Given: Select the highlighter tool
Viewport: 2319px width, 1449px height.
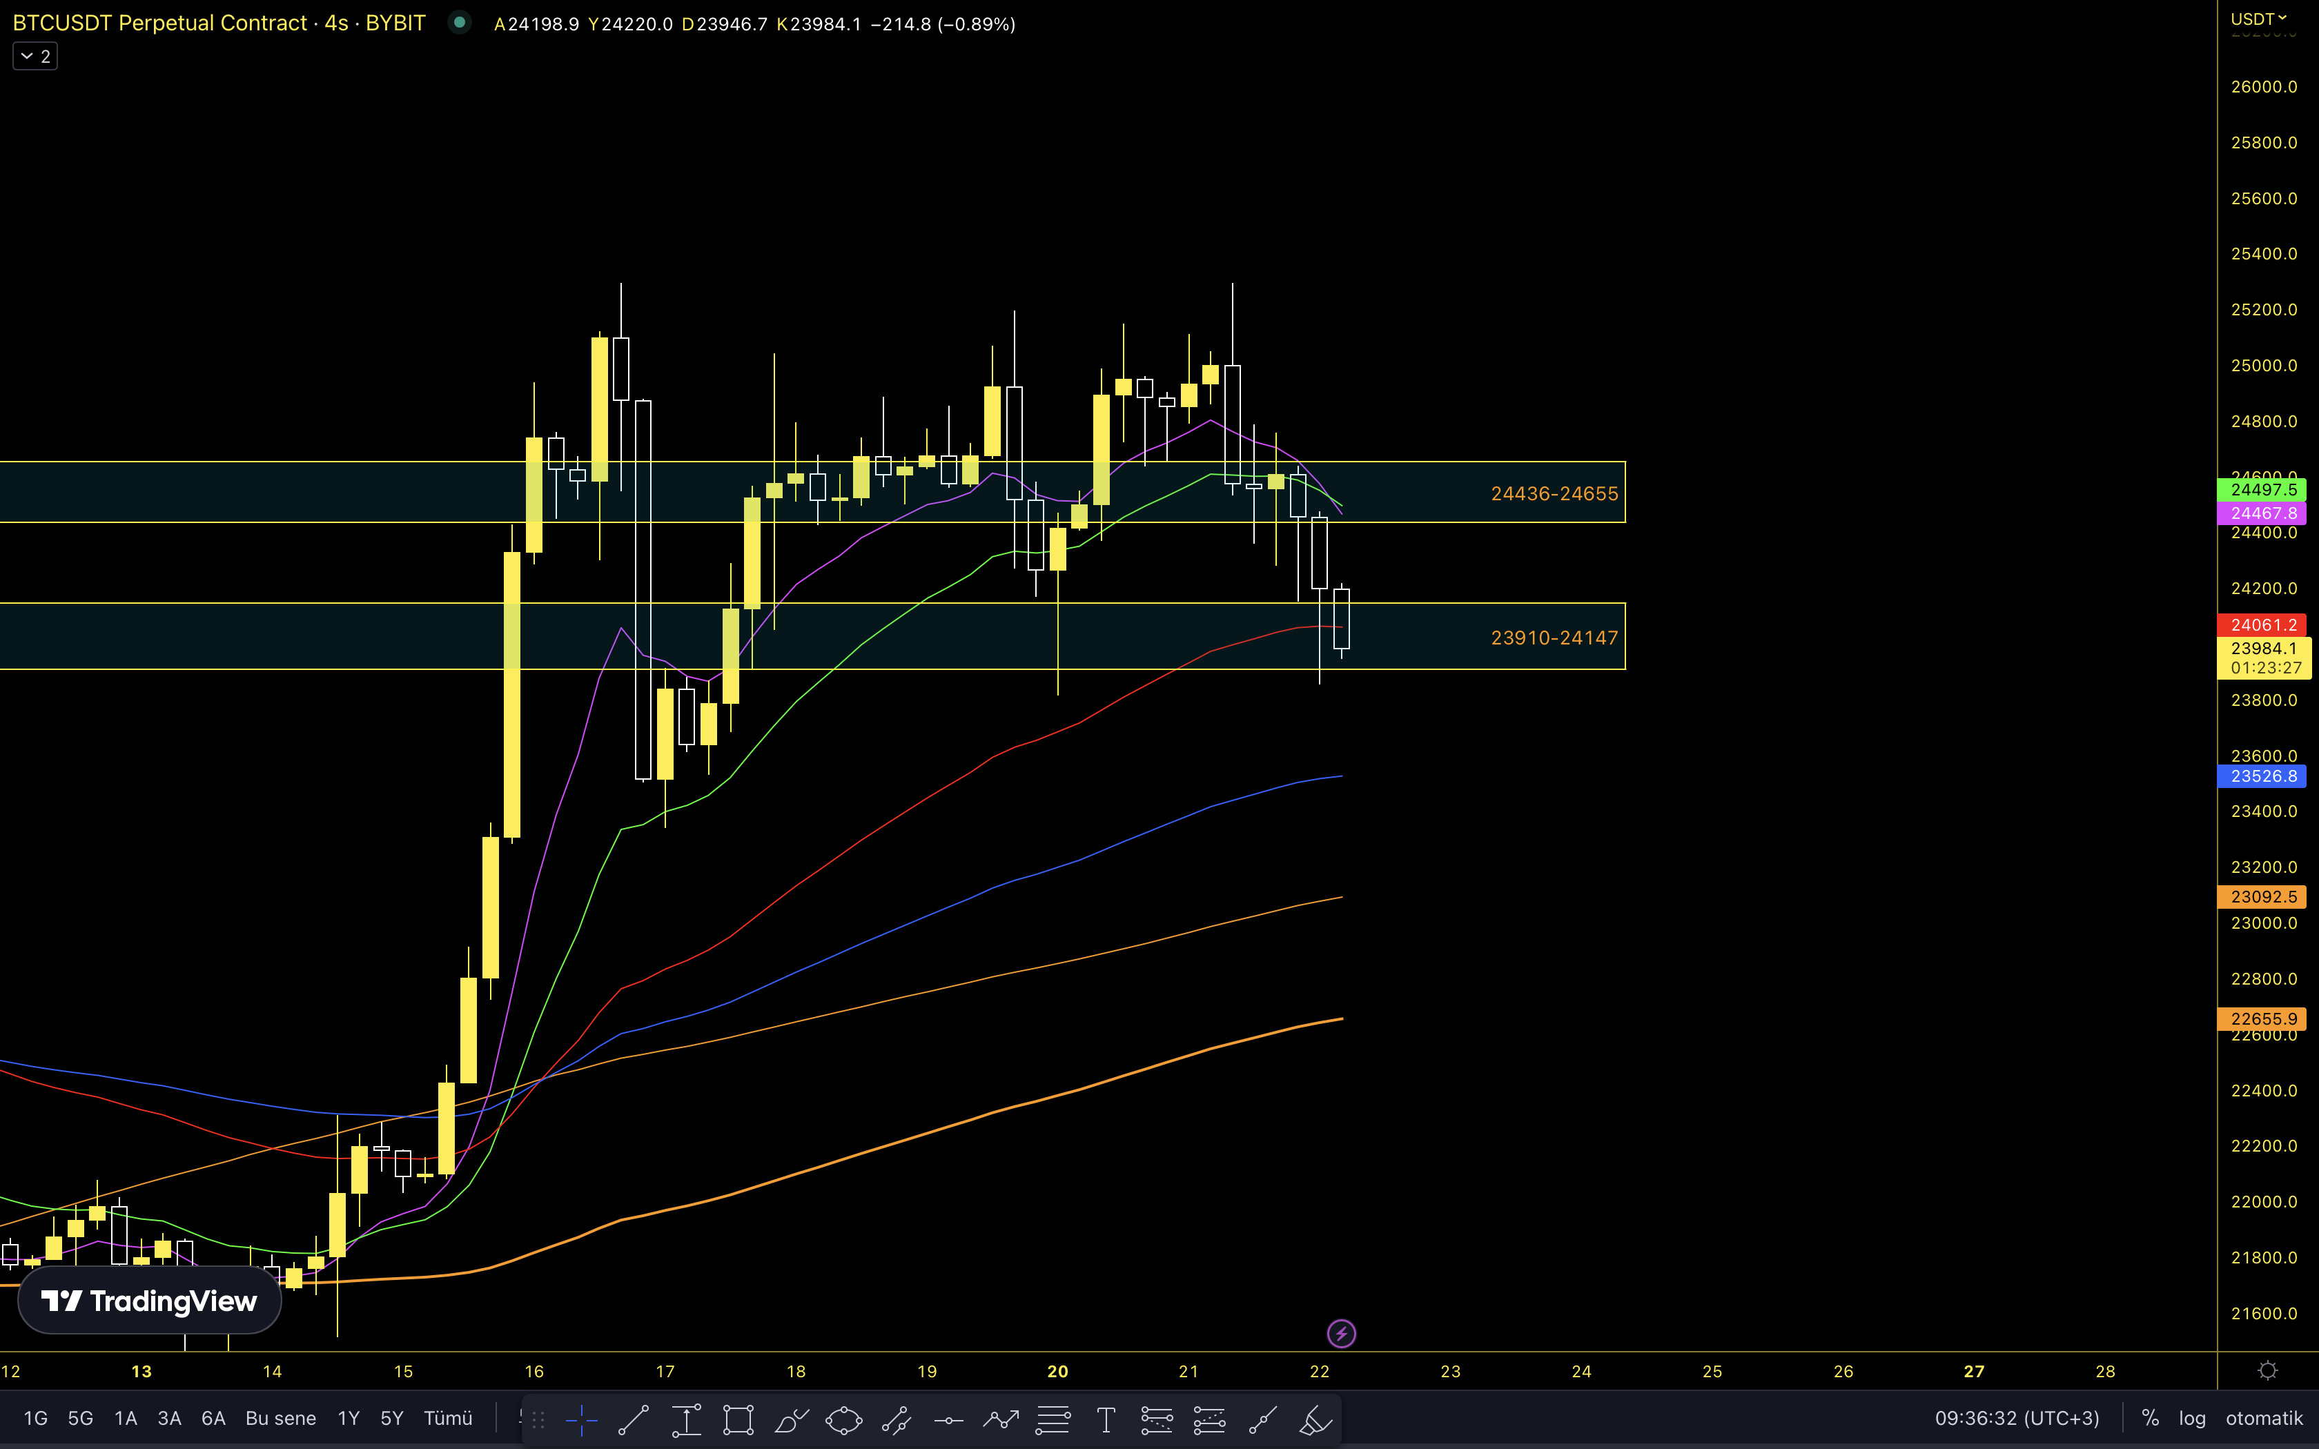Looking at the screenshot, I should click(x=1315, y=1419).
